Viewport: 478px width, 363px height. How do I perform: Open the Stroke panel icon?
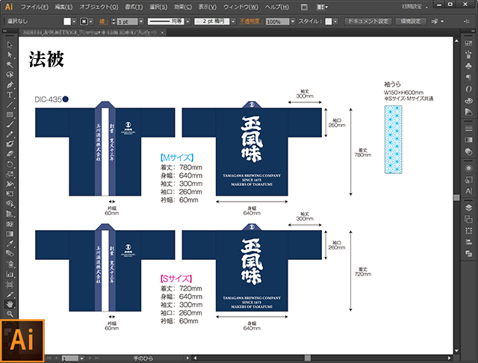click(x=468, y=128)
